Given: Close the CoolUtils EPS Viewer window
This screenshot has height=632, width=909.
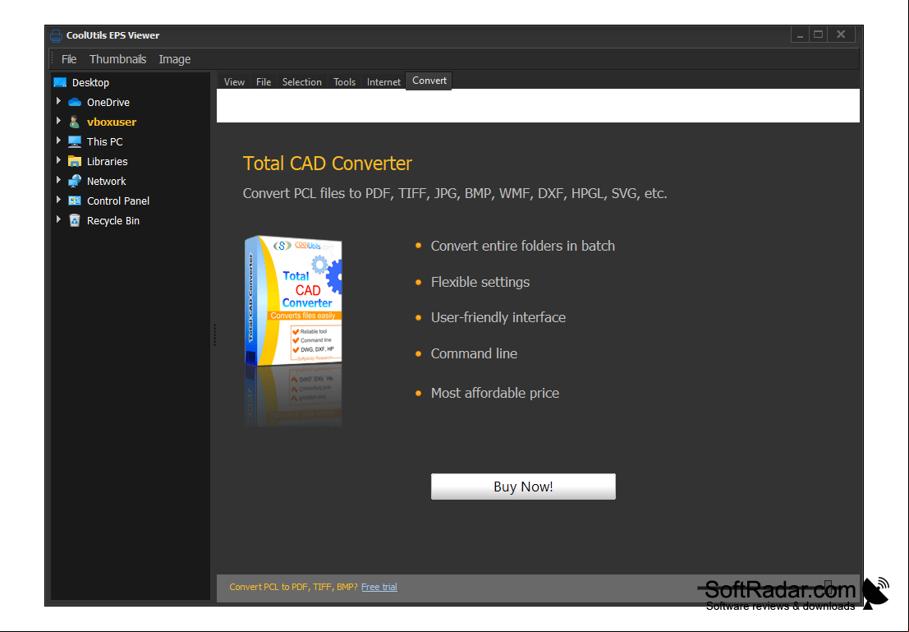Looking at the screenshot, I should 841,35.
